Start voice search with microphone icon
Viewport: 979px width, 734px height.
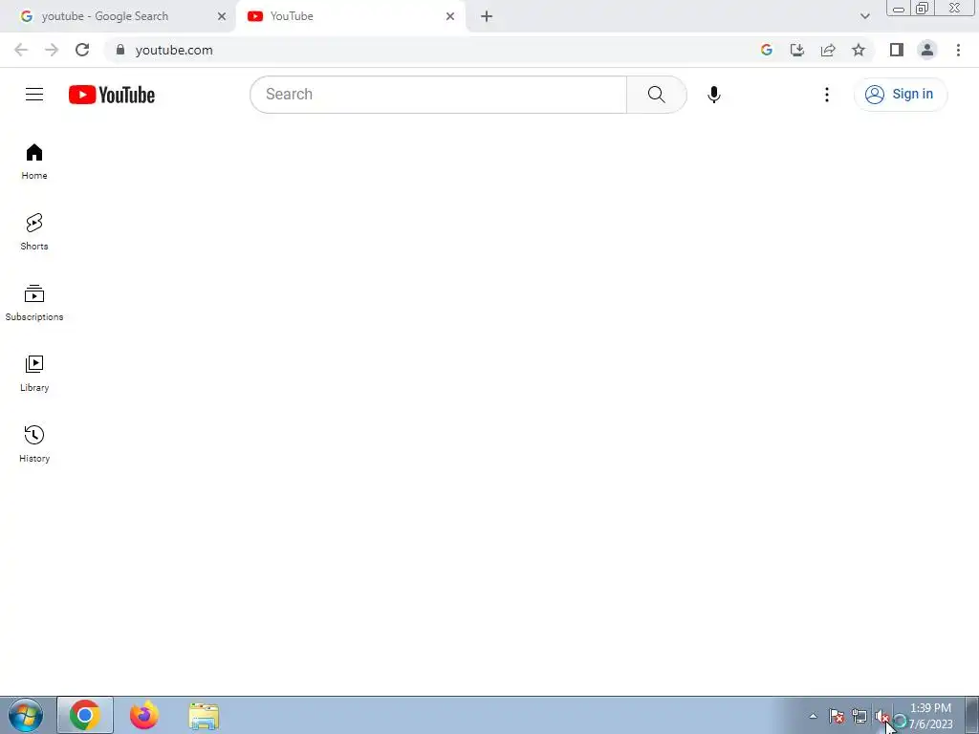click(x=713, y=95)
